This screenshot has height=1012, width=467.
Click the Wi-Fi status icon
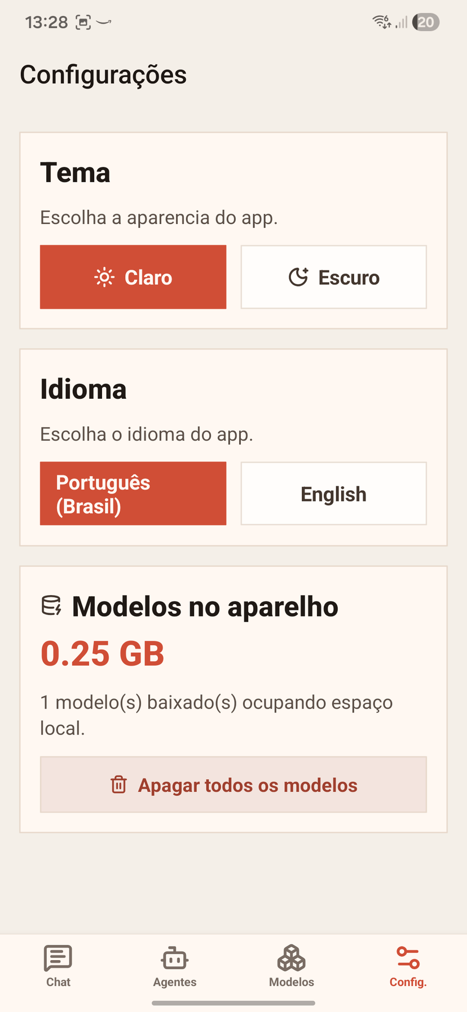pyautogui.click(x=382, y=22)
